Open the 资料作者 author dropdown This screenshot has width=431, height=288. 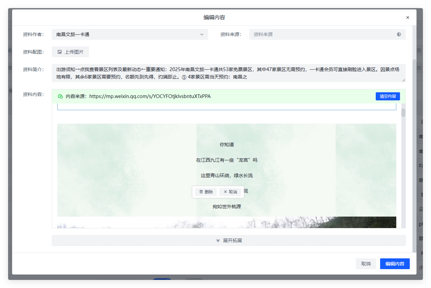tap(130, 34)
